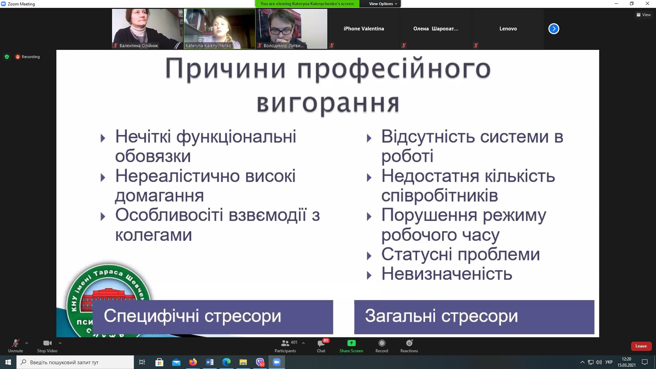Viewport: 656px width, 369px height.
Task: Unmute the microphone
Action: (x=15, y=346)
